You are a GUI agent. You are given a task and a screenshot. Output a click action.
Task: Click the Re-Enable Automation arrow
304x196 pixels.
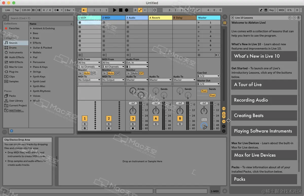(x=145, y=10)
